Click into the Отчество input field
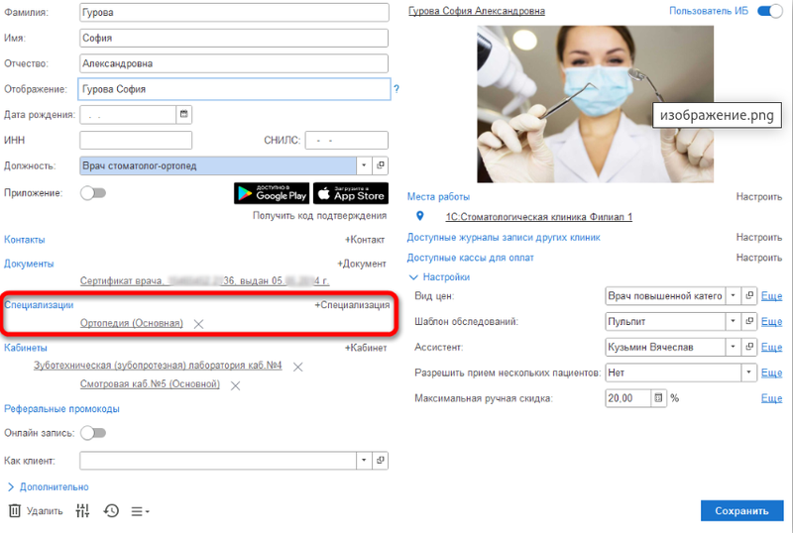Image resolution: width=793 pixels, height=533 pixels. [x=234, y=63]
